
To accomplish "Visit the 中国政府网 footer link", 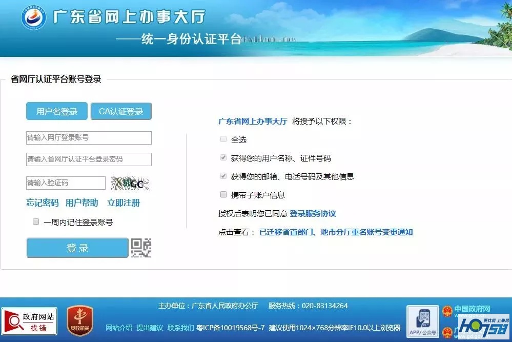I will coord(472,309).
